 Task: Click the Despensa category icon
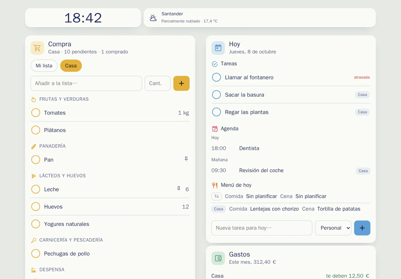34,270
